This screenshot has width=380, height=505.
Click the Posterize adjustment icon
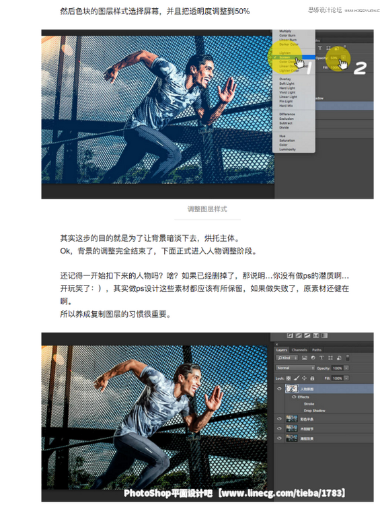[299, 335]
